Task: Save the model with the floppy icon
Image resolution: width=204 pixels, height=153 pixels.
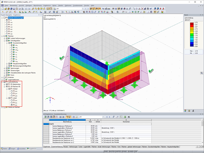Action: coord(14,9)
